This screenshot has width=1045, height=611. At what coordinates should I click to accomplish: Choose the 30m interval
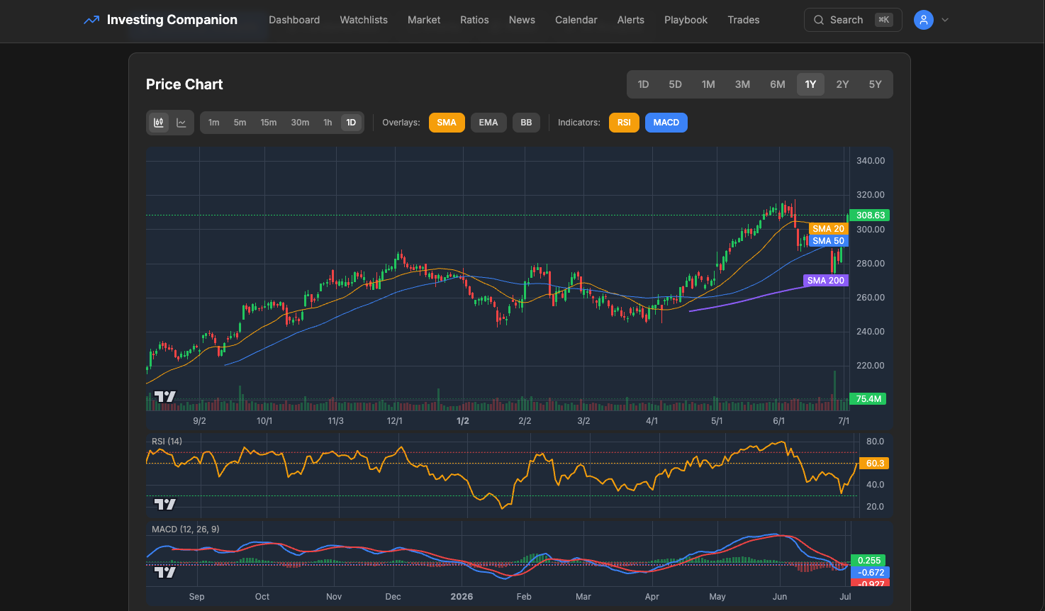(300, 123)
